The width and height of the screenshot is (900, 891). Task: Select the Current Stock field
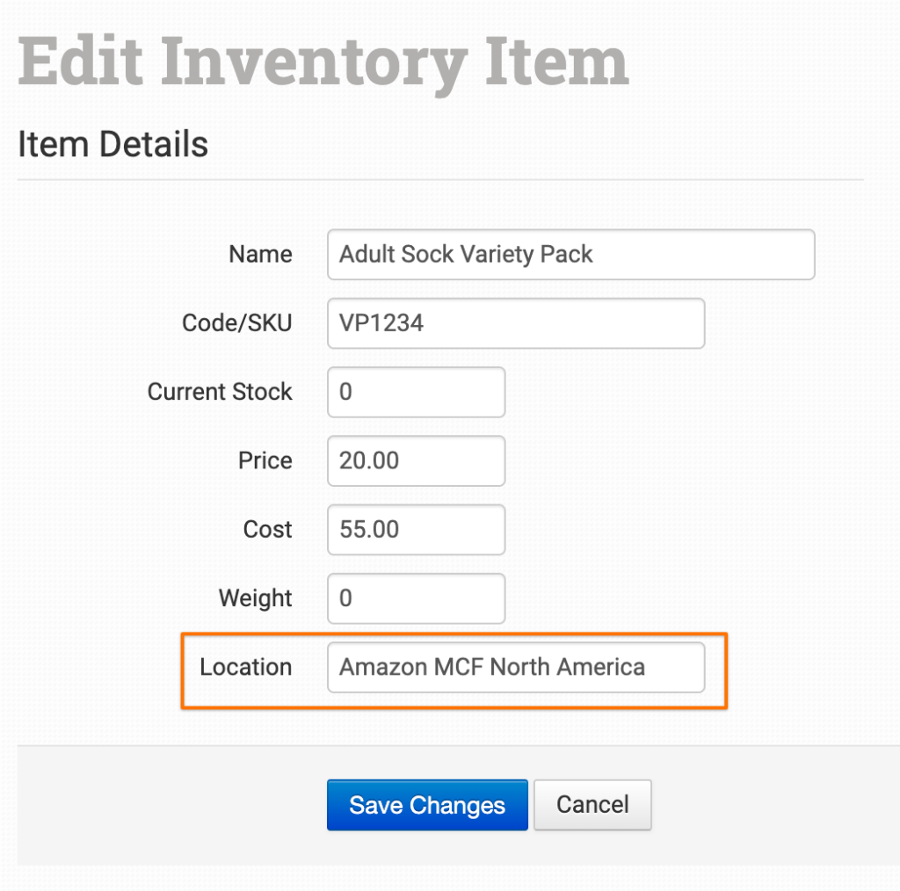coord(416,392)
